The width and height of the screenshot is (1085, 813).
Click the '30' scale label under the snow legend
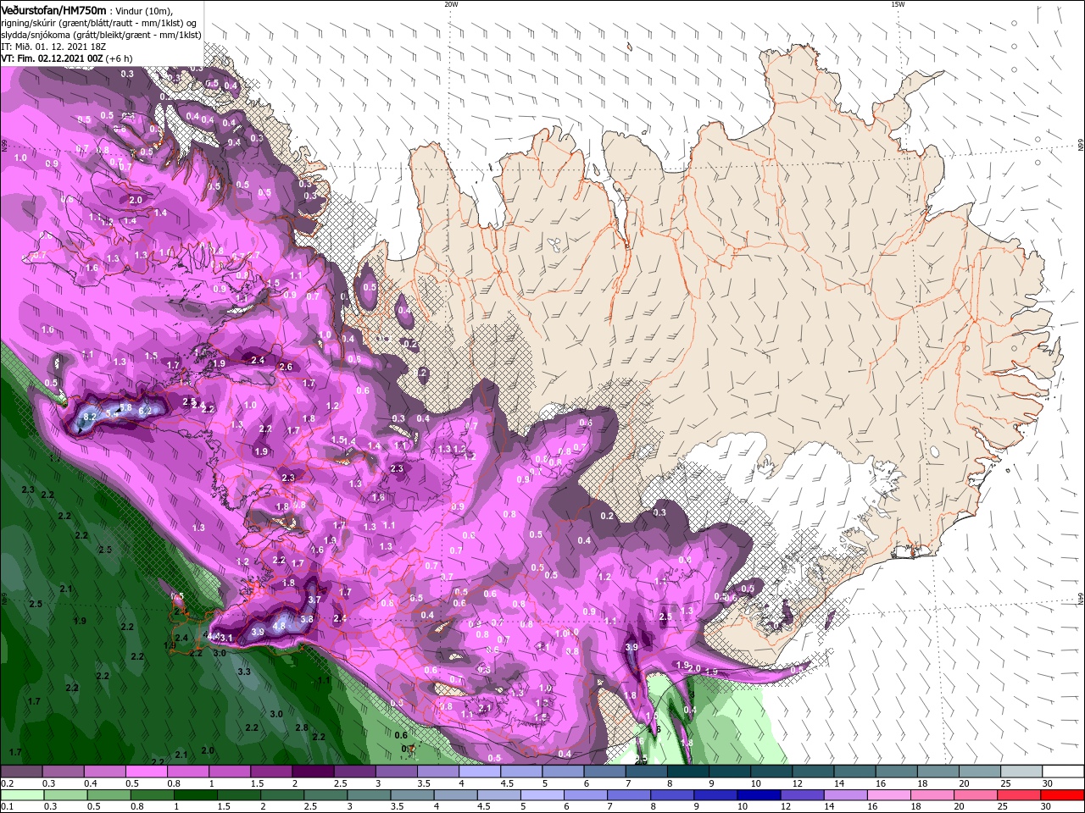1047,783
